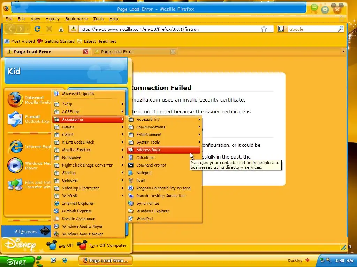
Task: Expand the Games folder
Action: click(x=88, y=127)
